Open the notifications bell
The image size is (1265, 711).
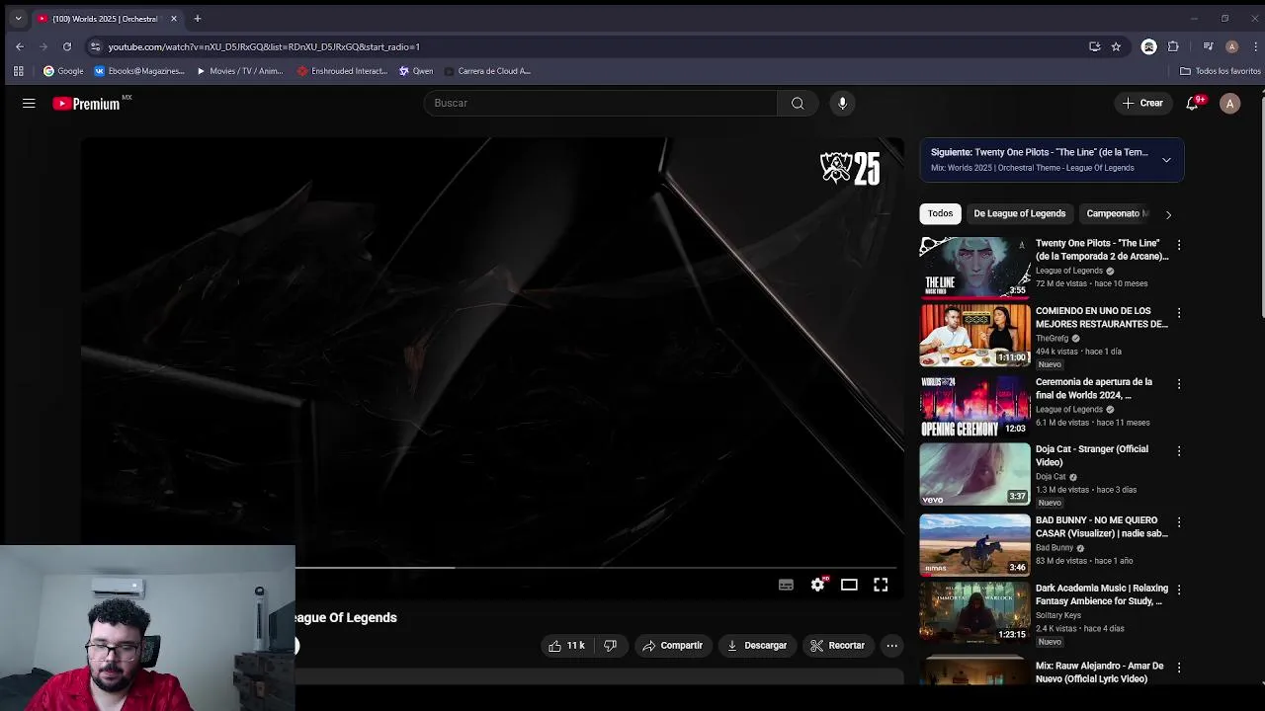tap(1193, 103)
